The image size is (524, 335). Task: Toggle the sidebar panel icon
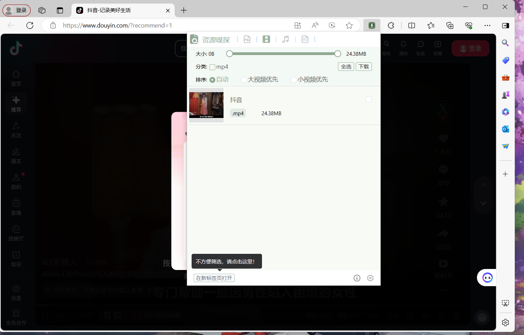tap(505, 25)
